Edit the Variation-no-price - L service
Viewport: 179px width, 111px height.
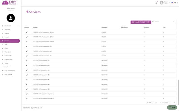click(27, 94)
